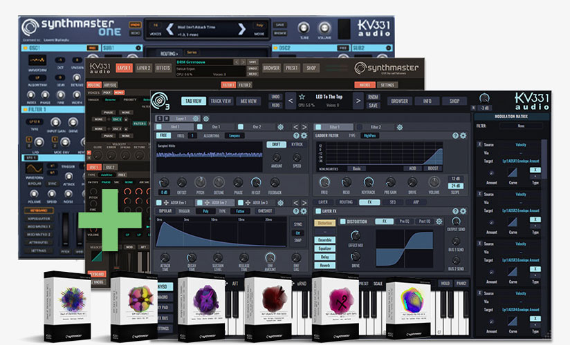Select the 24 dB filter slope
Image resolution: width=570 pixels, height=345 pixels.
456,186
